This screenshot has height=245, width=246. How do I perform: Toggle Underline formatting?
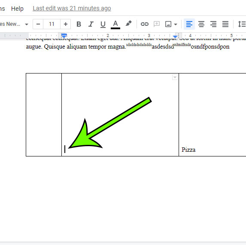(x=103, y=24)
